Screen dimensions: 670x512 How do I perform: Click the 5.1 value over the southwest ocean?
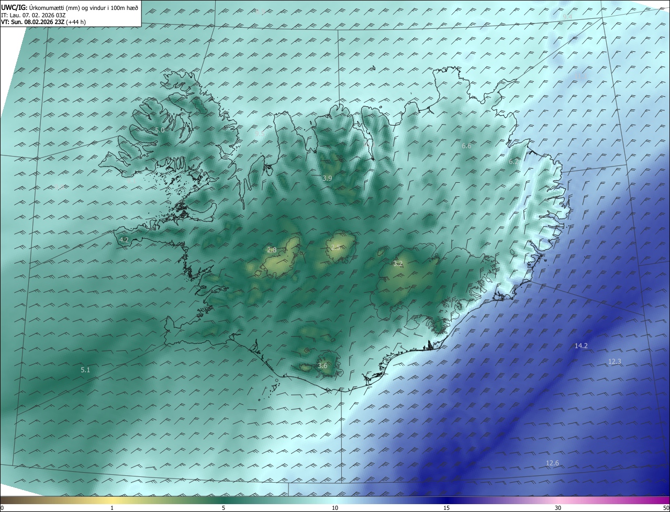point(85,370)
